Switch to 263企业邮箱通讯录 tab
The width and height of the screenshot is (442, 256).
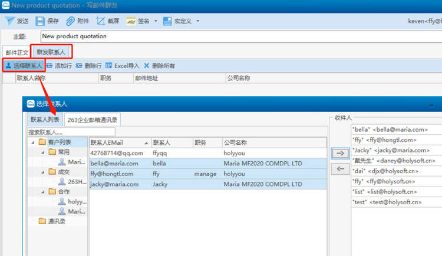[x=92, y=120]
